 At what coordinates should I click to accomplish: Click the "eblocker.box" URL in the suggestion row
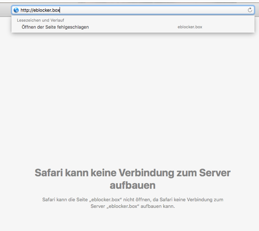pyautogui.click(x=190, y=27)
